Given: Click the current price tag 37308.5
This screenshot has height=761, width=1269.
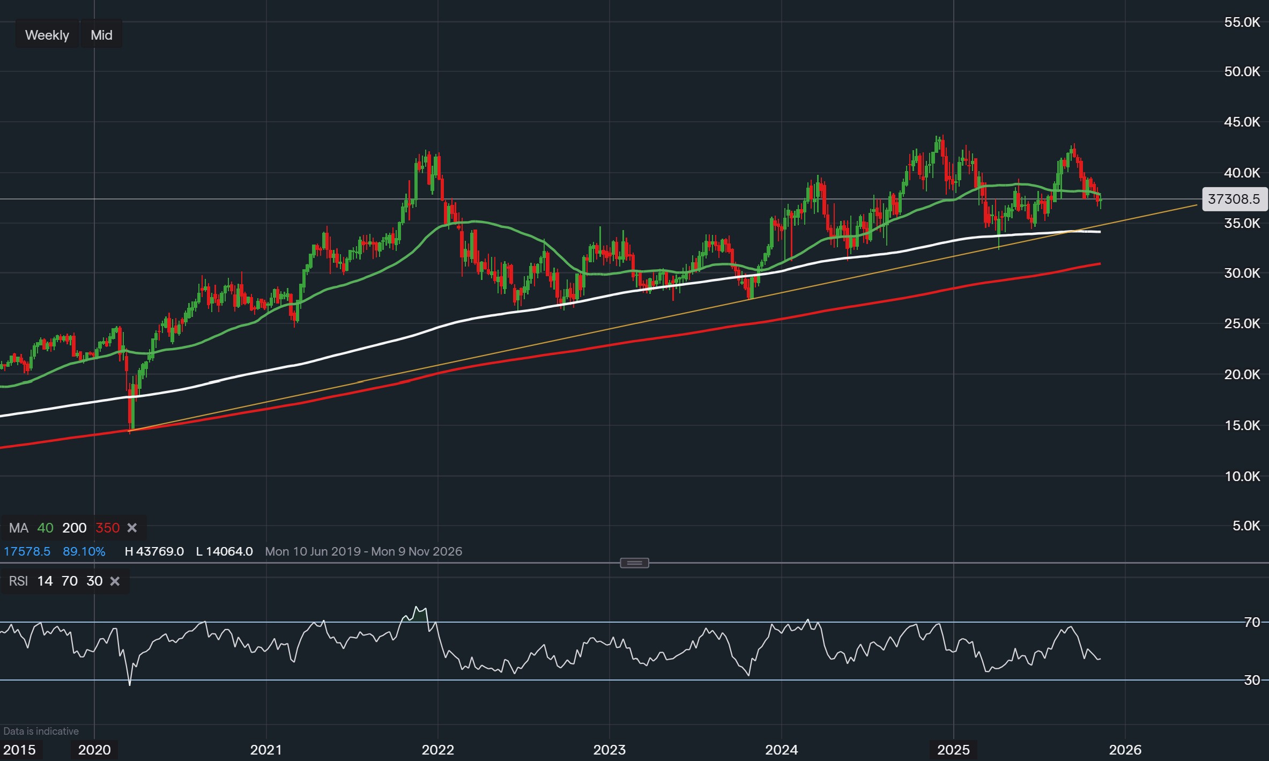Looking at the screenshot, I should [x=1234, y=200].
